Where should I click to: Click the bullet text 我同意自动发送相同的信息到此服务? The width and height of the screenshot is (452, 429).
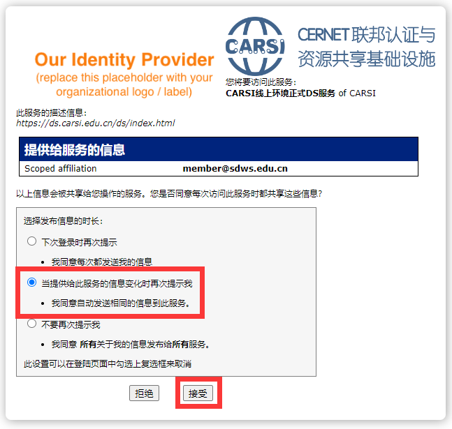120,303
